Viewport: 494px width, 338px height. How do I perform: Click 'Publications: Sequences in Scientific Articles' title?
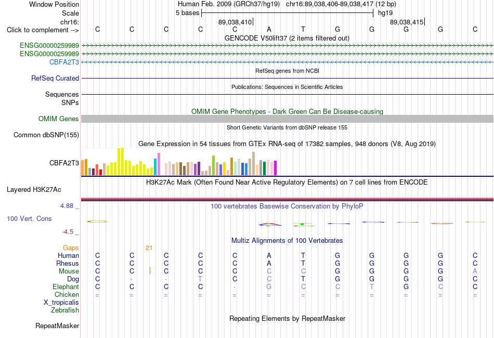pyautogui.click(x=287, y=87)
